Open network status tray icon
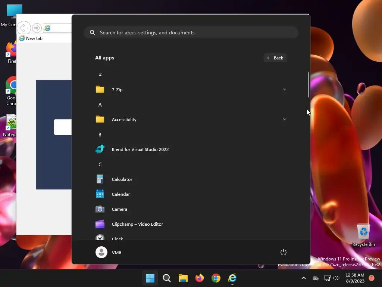 coord(327,278)
